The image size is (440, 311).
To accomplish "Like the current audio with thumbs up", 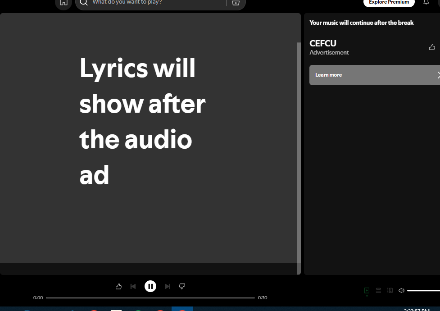I will point(118,286).
